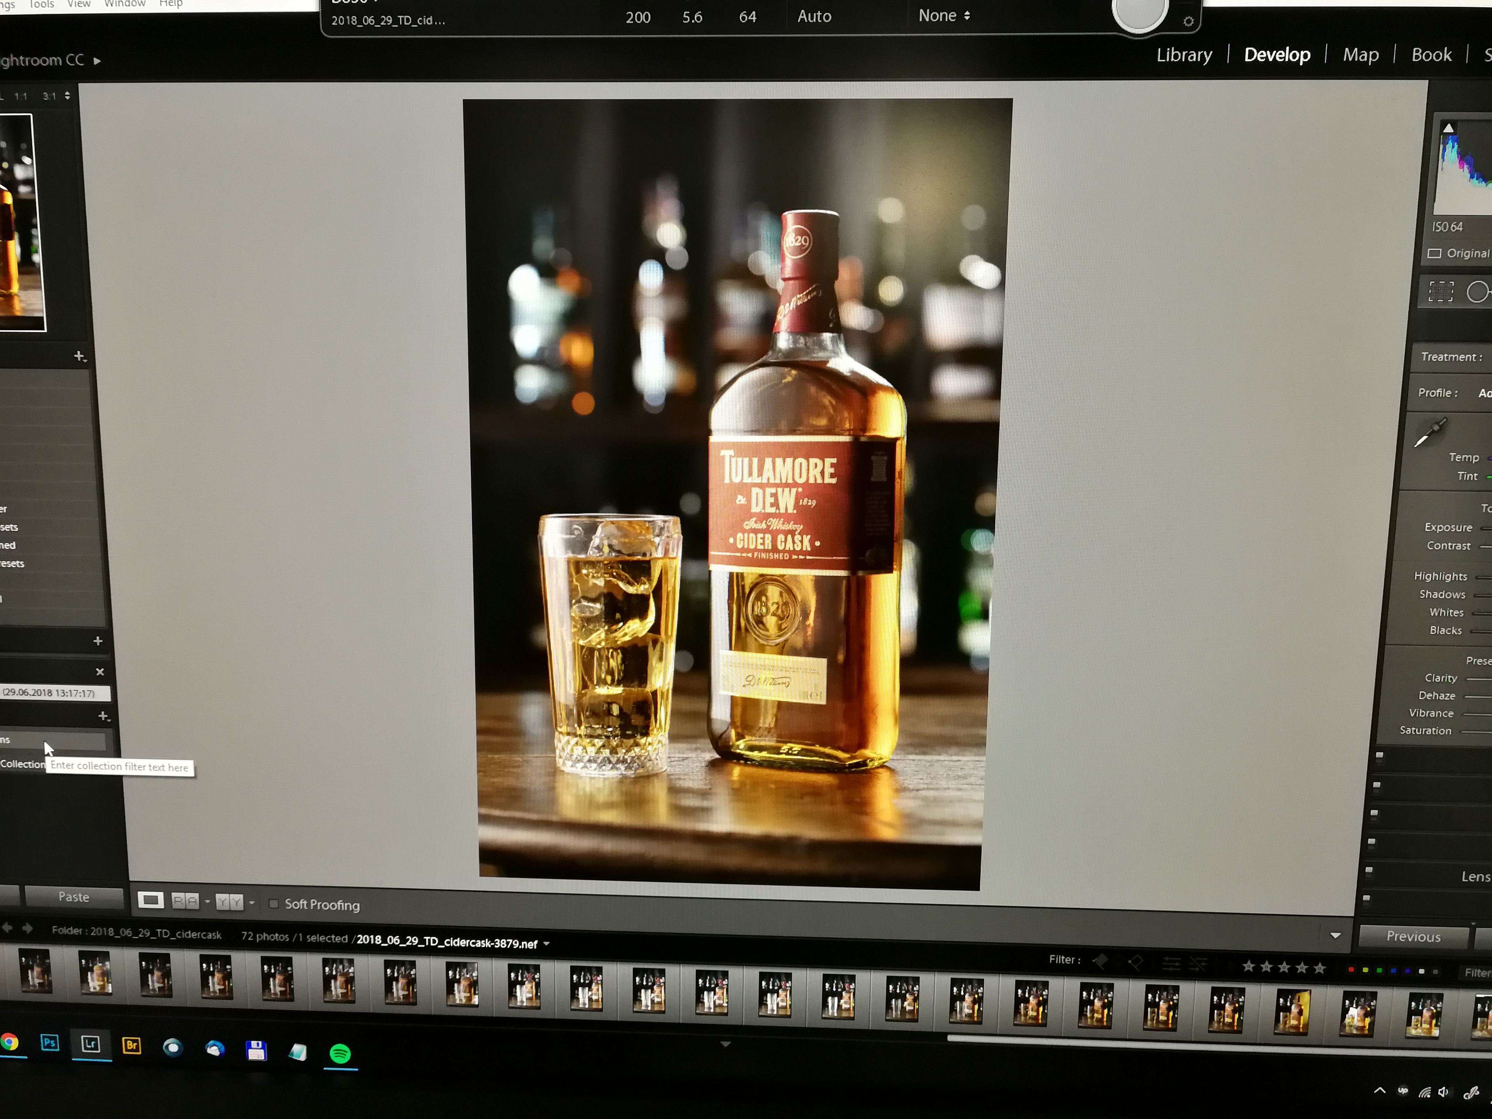Click plus icon below Navigator preview
This screenshot has height=1119, width=1492.
point(80,356)
